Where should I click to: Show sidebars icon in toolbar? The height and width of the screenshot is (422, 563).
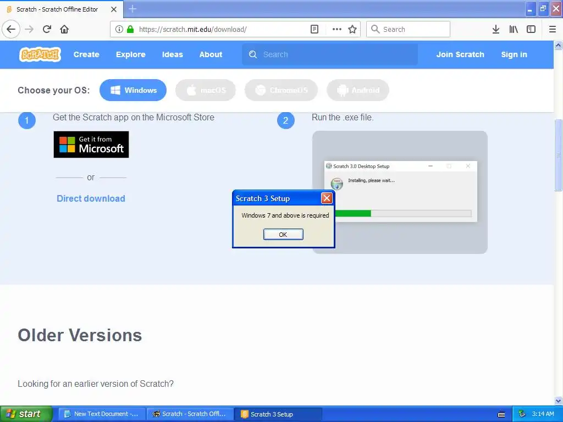point(531,29)
